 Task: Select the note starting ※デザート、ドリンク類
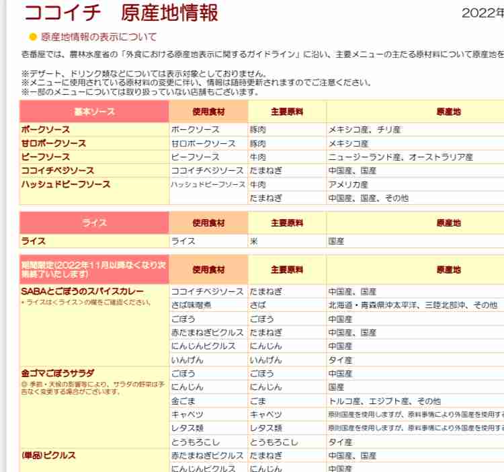click(x=144, y=74)
